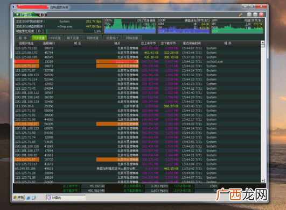Screen dimensions: 286x210
Task: Click w3wp.exe disk program name
Action: [x=65, y=26]
